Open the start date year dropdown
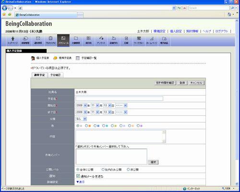The image size is (240, 192). [81, 106]
